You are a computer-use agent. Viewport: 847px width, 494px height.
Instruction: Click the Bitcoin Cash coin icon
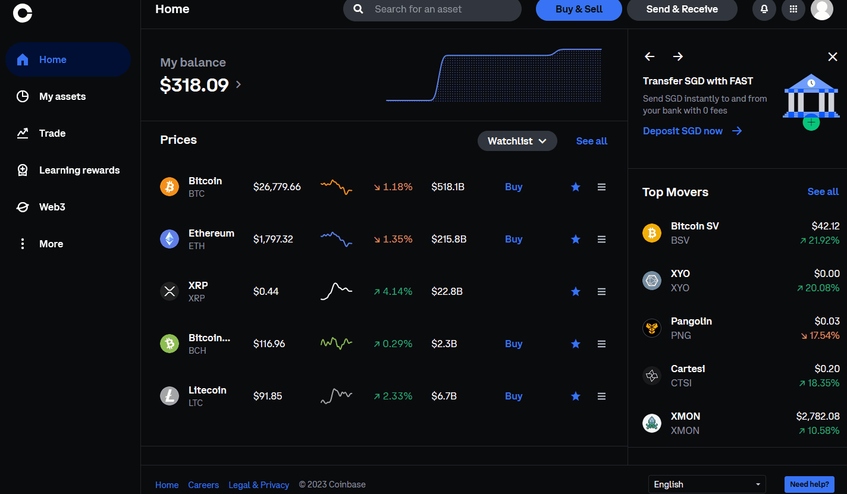tap(170, 344)
